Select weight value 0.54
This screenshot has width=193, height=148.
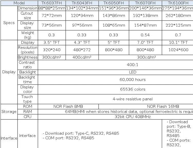click(145, 35)
